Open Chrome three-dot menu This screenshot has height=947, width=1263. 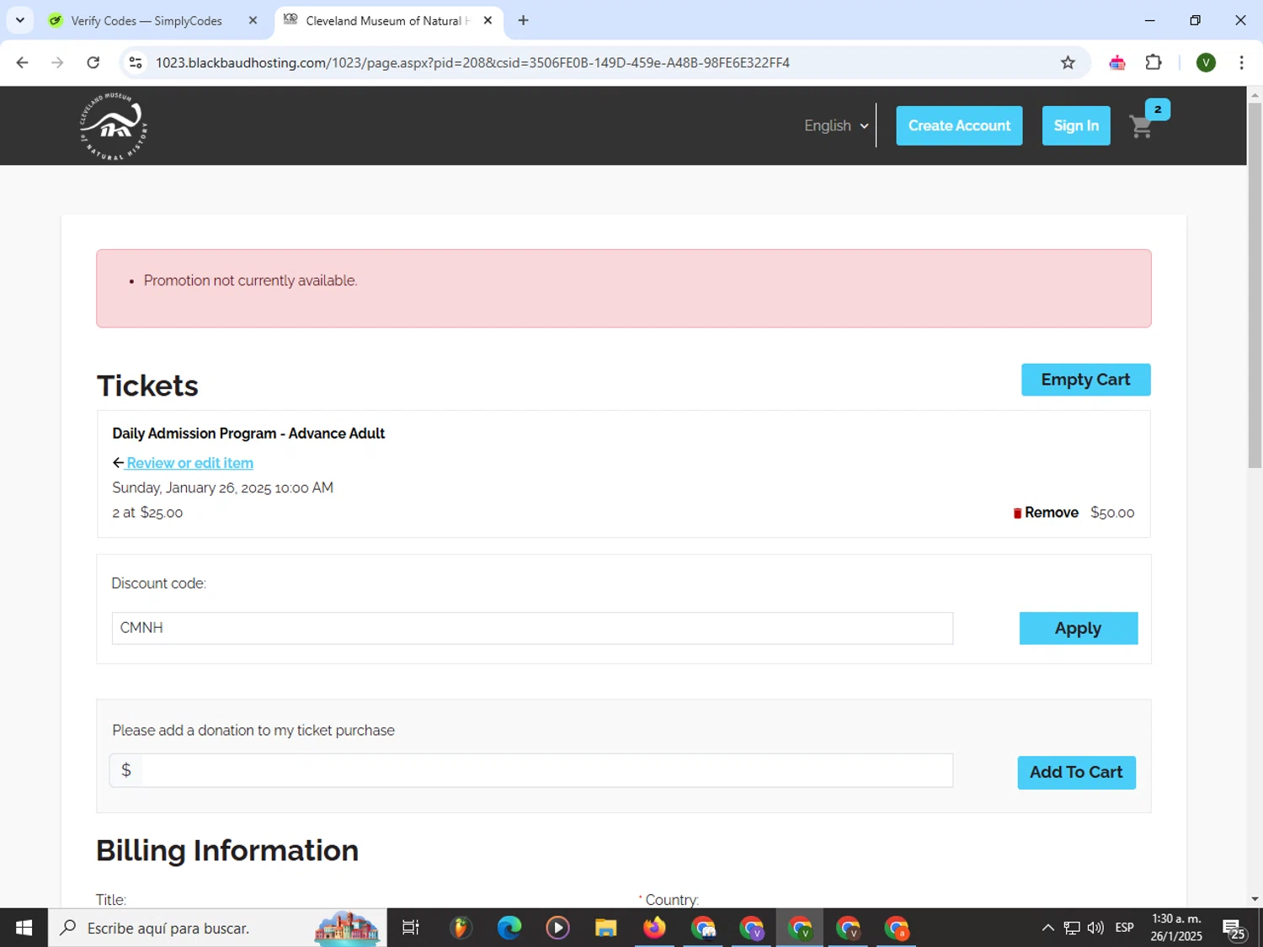1241,62
